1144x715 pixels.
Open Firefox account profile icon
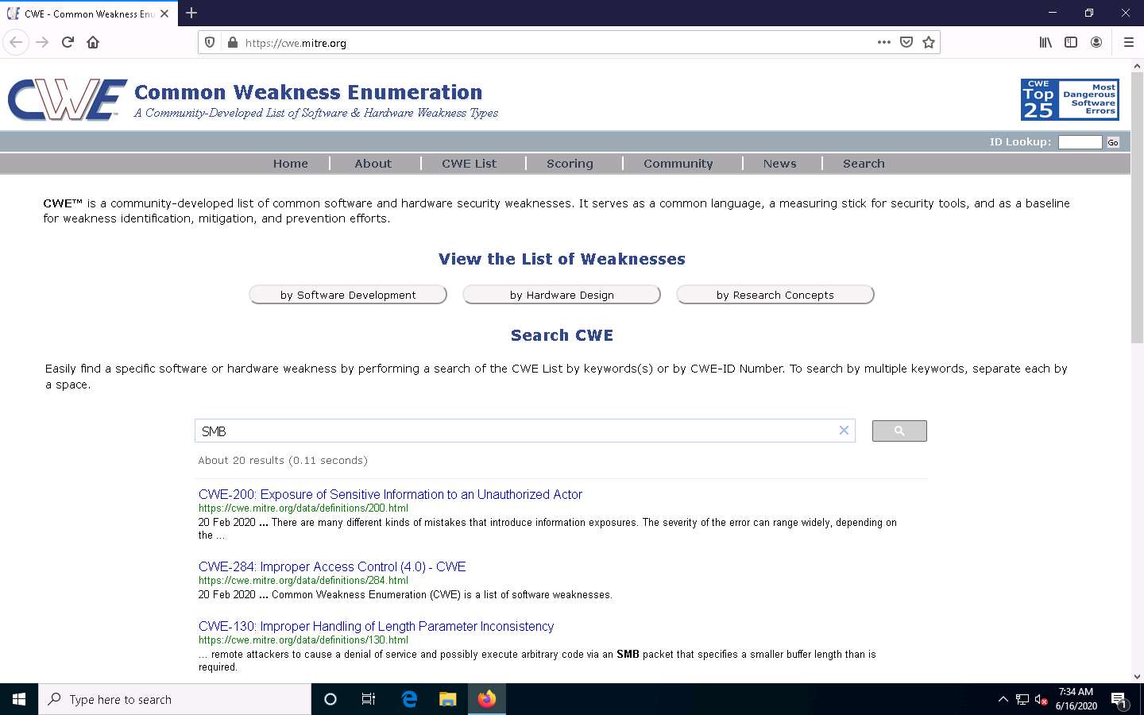coord(1096,42)
